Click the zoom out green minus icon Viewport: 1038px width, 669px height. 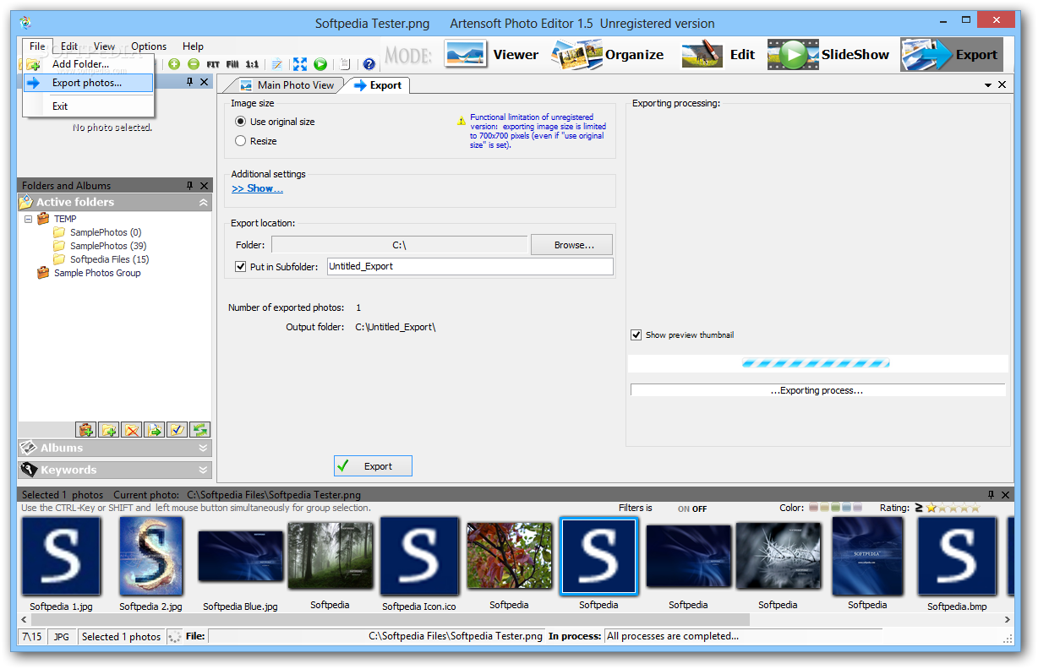point(194,64)
